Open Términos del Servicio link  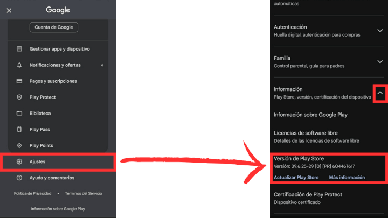(84, 193)
